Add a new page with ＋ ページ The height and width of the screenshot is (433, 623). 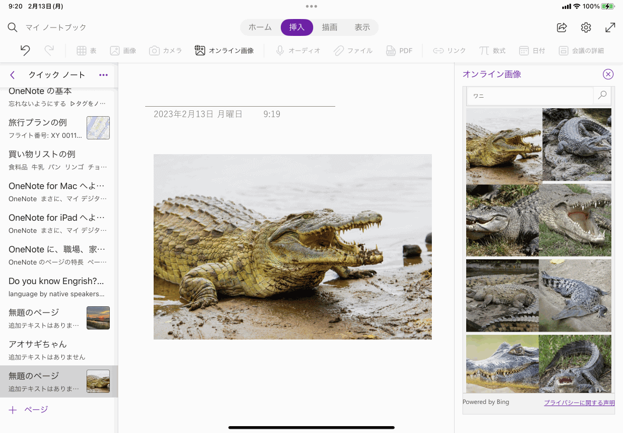tap(29, 410)
